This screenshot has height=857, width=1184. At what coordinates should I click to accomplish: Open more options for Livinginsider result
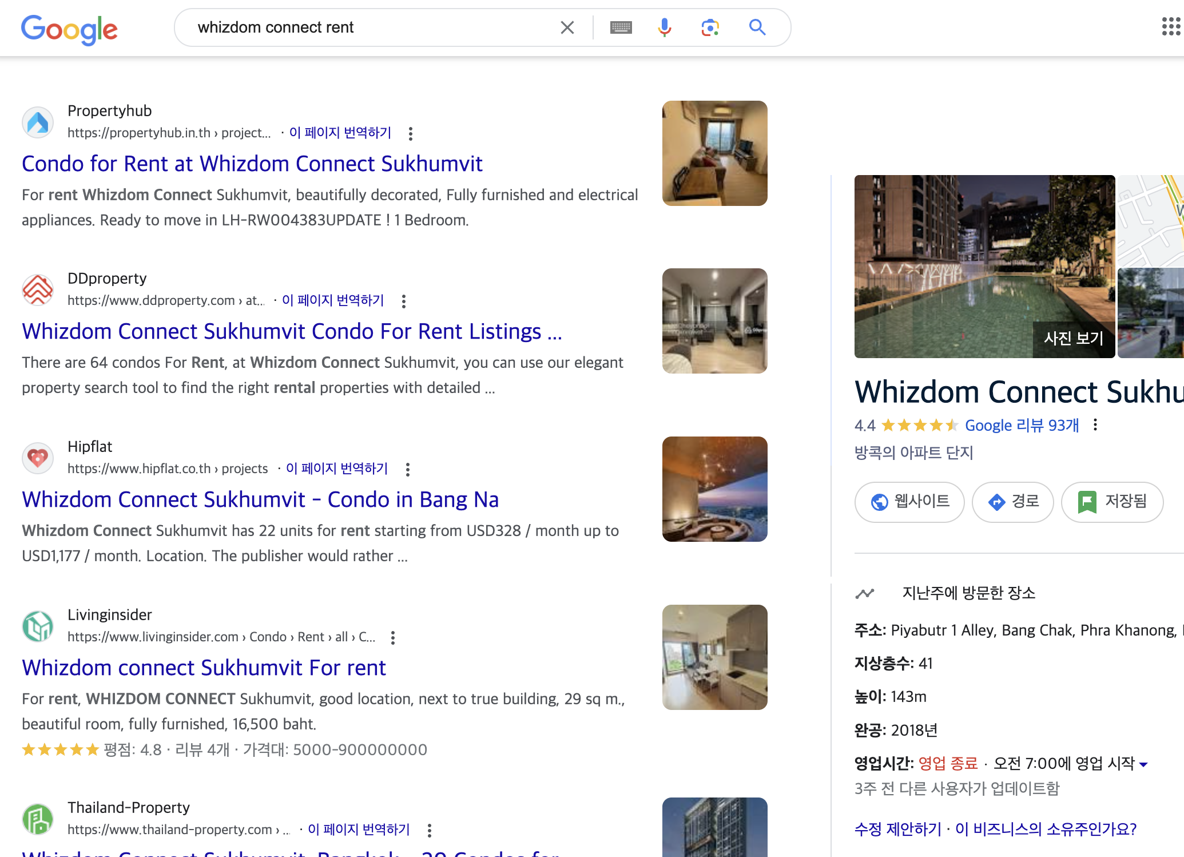(x=392, y=638)
